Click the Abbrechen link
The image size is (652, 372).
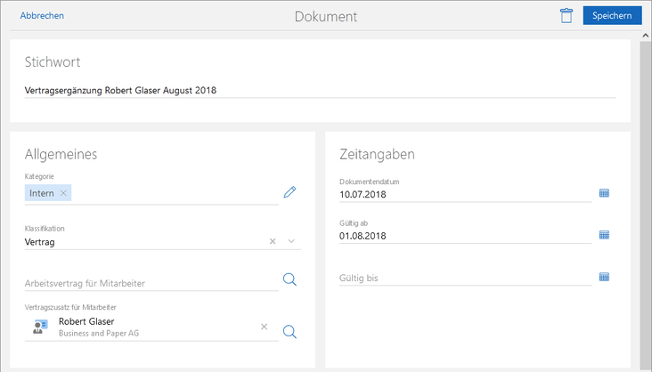(x=41, y=16)
